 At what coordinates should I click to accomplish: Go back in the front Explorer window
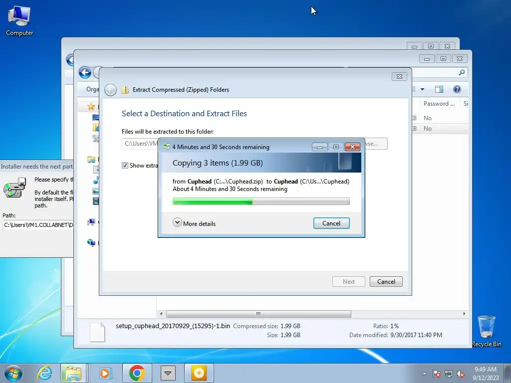pos(85,73)
